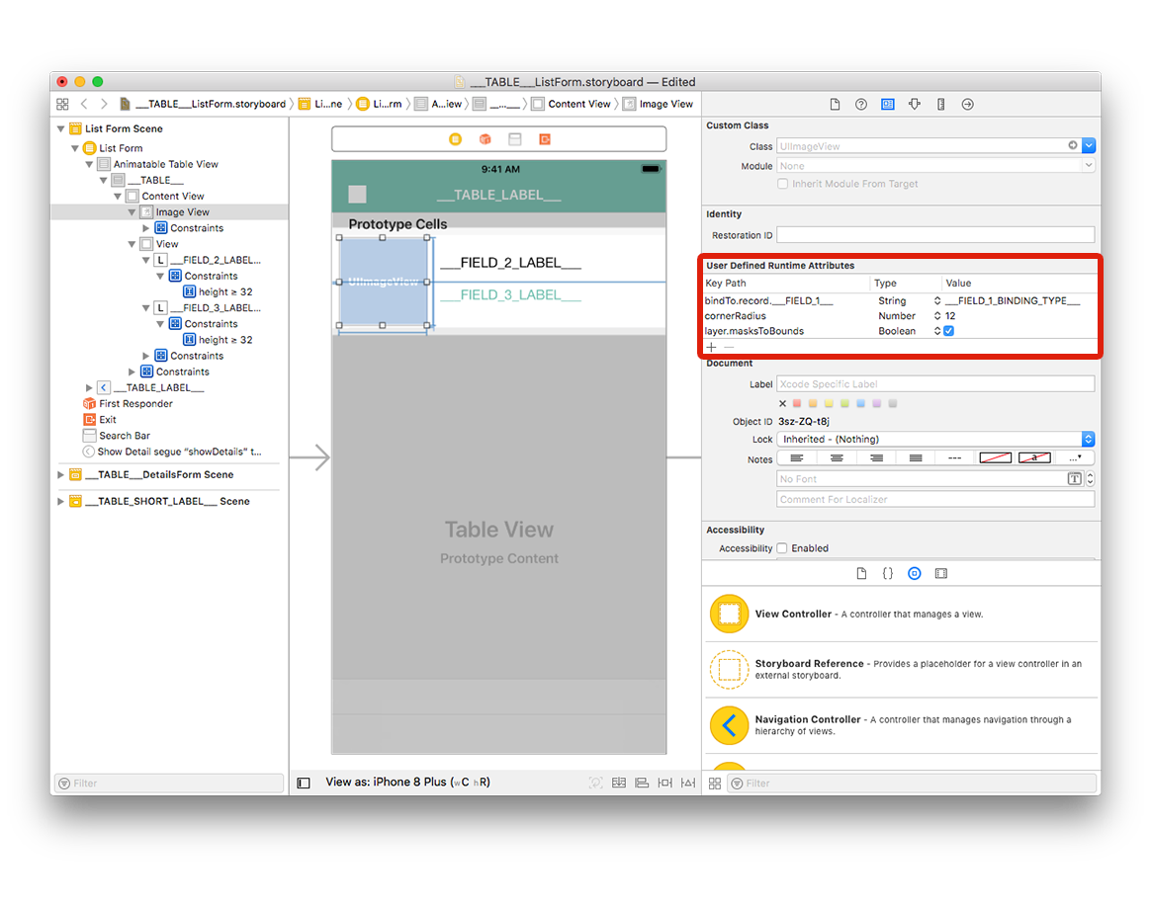Collapse the List Form node
Image resolution: width=1151 pixels, height=909 pixels.
pyautogui.click(x=75, y=148)
